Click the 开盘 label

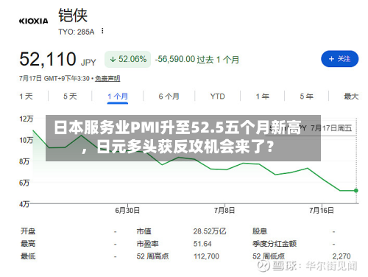(x=28, y=231)
